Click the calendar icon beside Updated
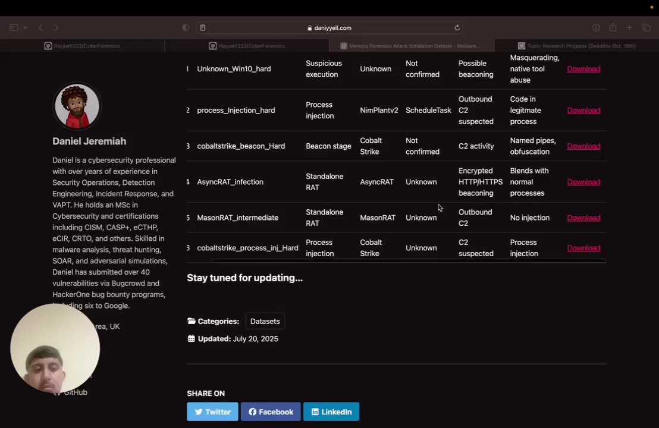Image resolution: width=659 pixels, height=428 pixels. tap(192, 339)
